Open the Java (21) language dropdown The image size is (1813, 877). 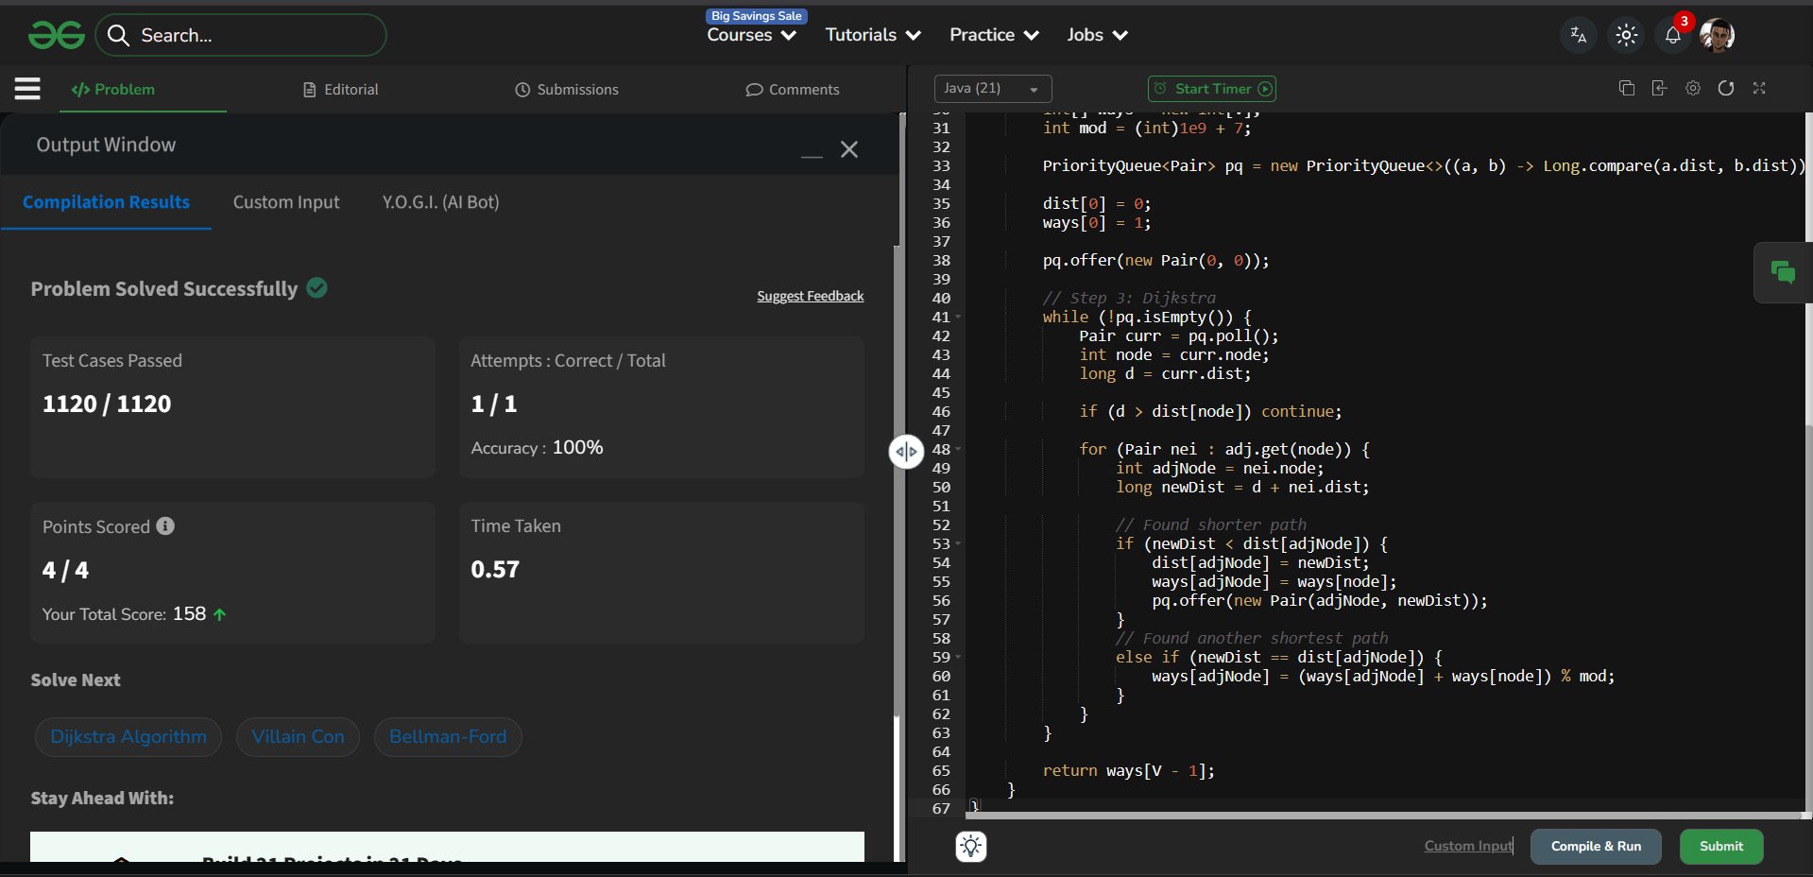click(992, 89)
